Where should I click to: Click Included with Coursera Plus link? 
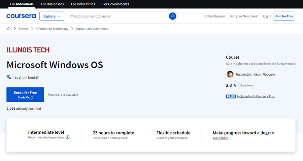(256, 96)
